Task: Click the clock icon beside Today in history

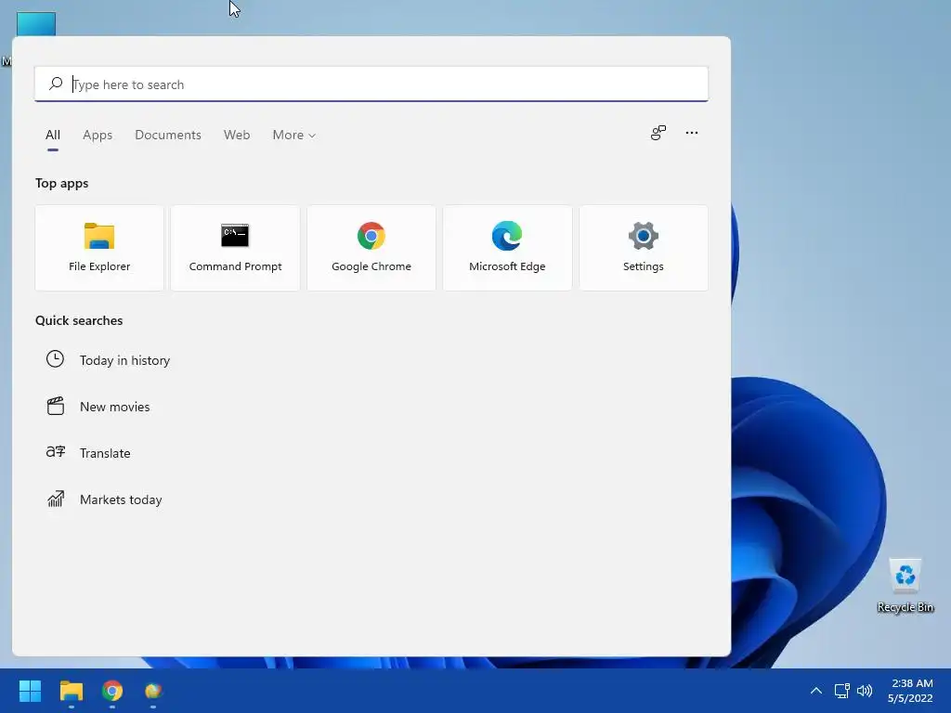Action: (x=55, y=359)
